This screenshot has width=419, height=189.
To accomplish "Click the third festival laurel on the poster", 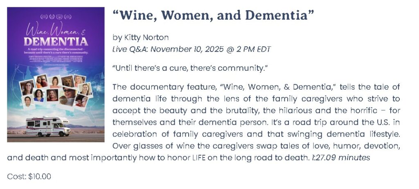I will [x=59, y=17].
